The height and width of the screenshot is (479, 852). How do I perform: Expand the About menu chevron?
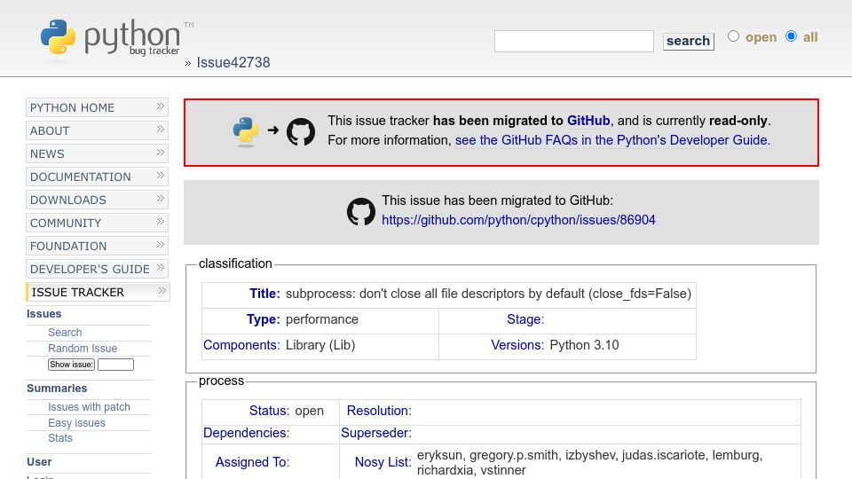[161, 130]
